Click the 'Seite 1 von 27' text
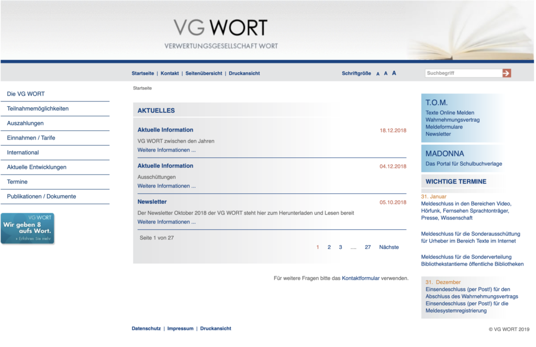The width and height of the screenshot is (536, 347). [157, 238]
